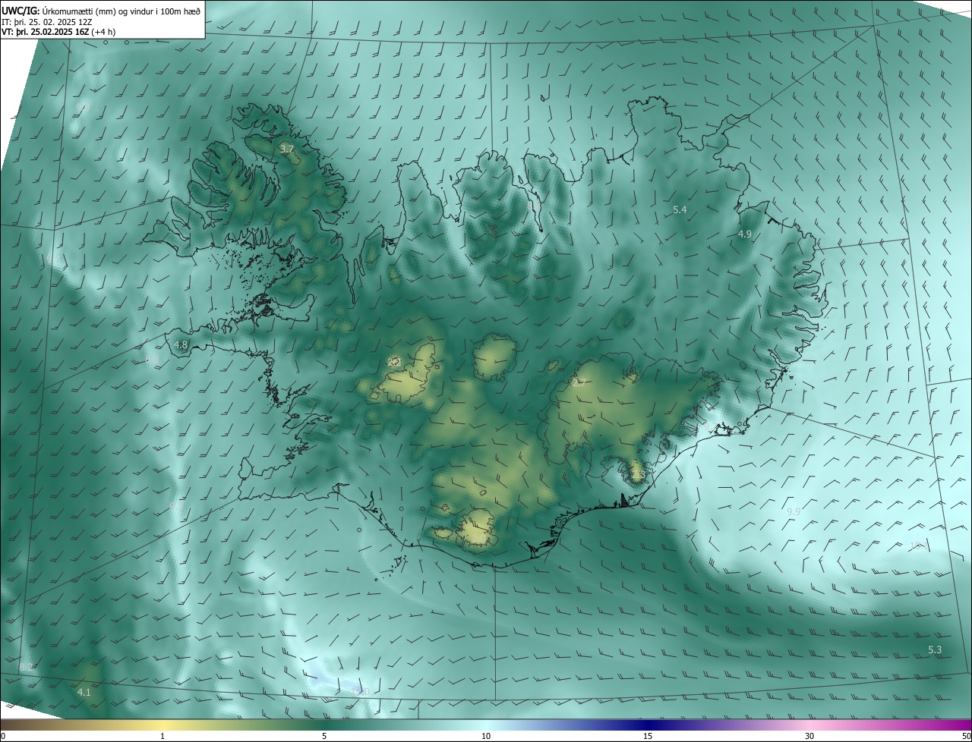The height and width of the screenshot is (742, 972).
Task: Click legend tick label 1
Action: pos(163,736)
